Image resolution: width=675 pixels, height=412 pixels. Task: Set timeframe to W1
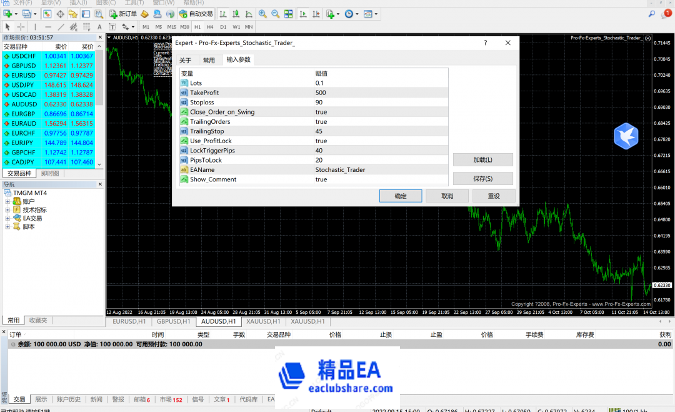click(236, 27)
